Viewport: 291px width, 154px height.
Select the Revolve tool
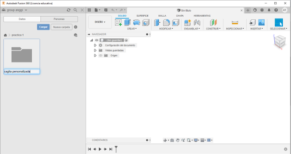pos(137,23)
